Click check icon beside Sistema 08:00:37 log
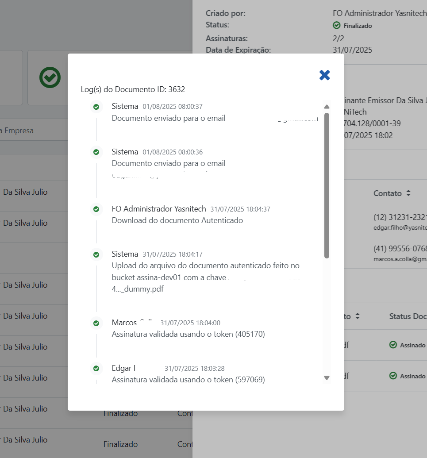 tap(96, 107)
